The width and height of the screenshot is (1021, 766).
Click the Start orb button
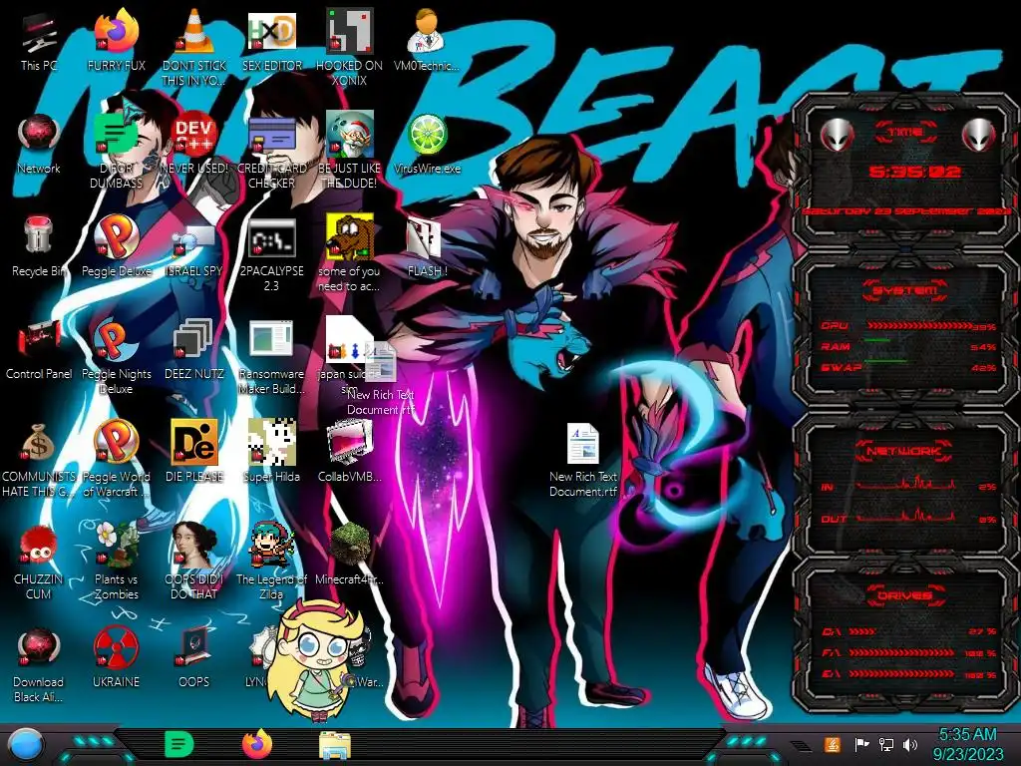[26, 745]
